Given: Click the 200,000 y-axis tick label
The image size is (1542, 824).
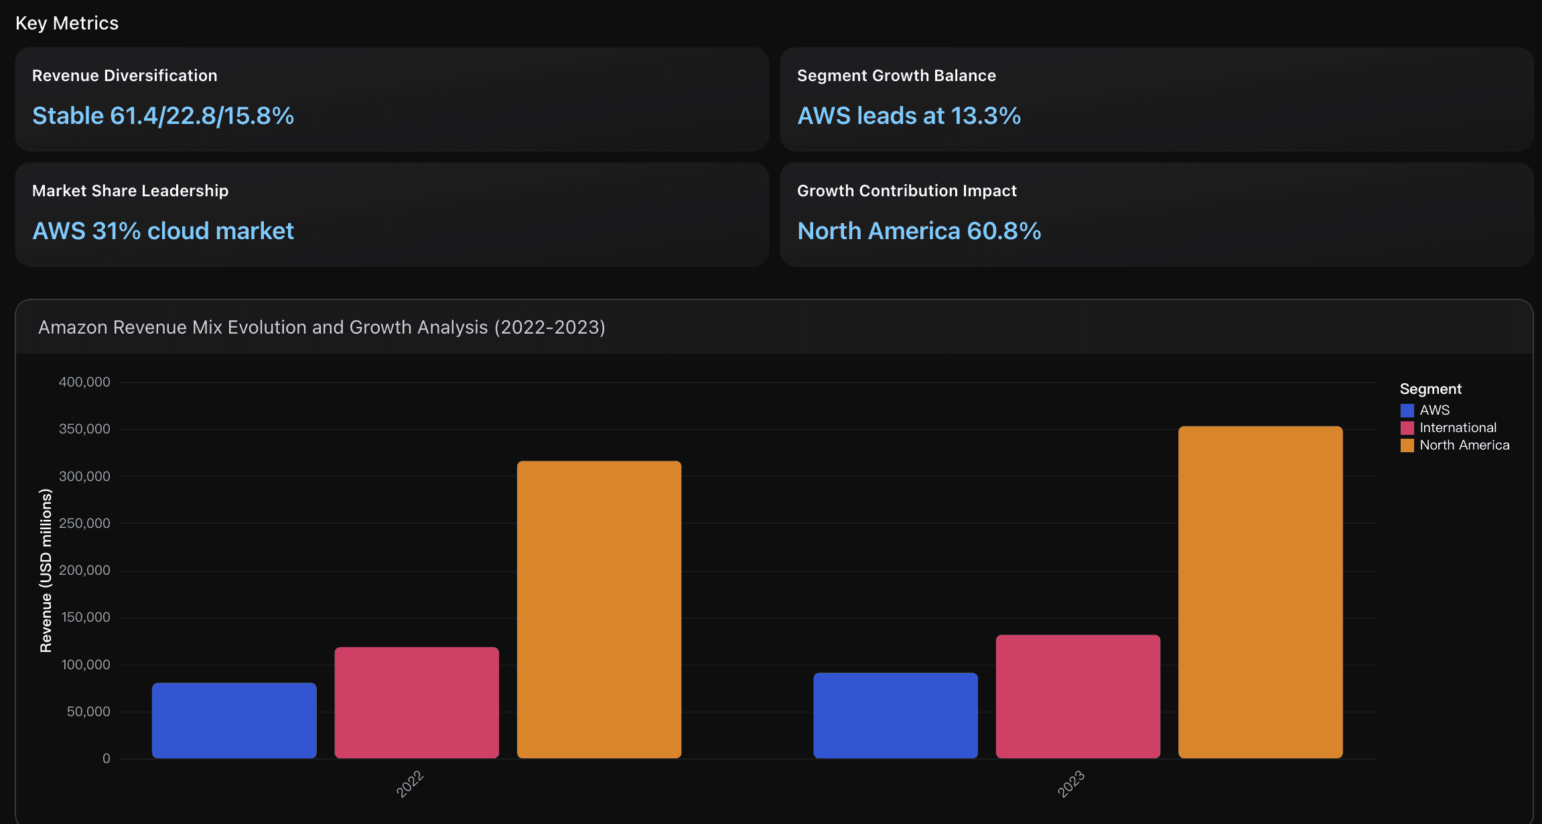Looking at the screenshot, I should point(84,570).
